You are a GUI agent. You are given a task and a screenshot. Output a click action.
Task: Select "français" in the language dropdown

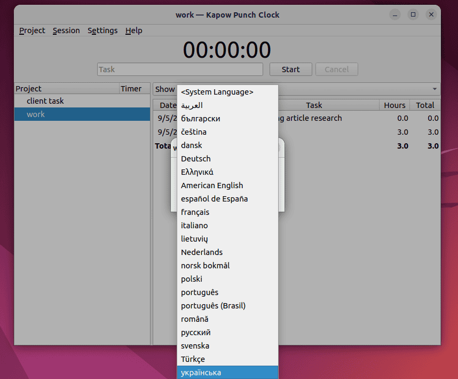click(194, 212)
